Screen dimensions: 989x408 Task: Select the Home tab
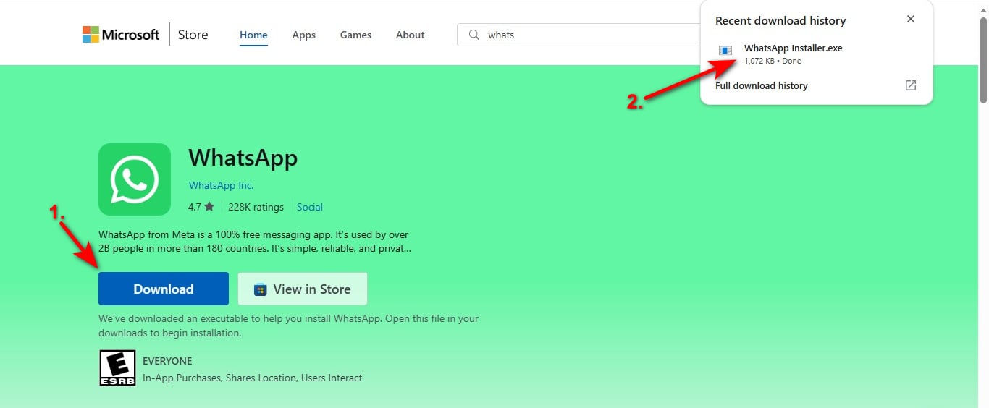click(x=253, y=35)
